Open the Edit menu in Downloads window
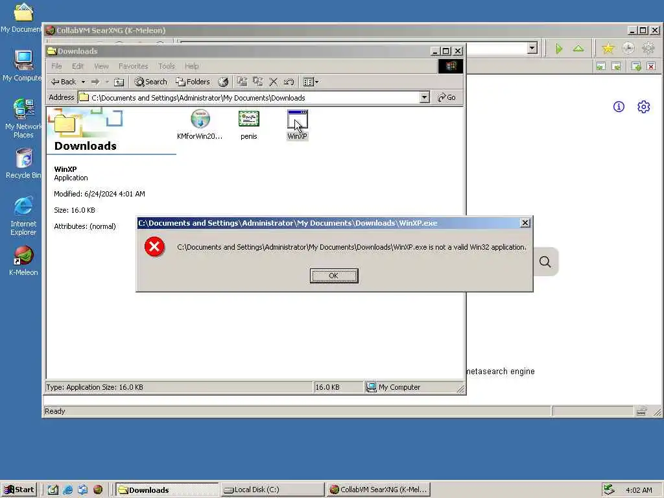 78,66
